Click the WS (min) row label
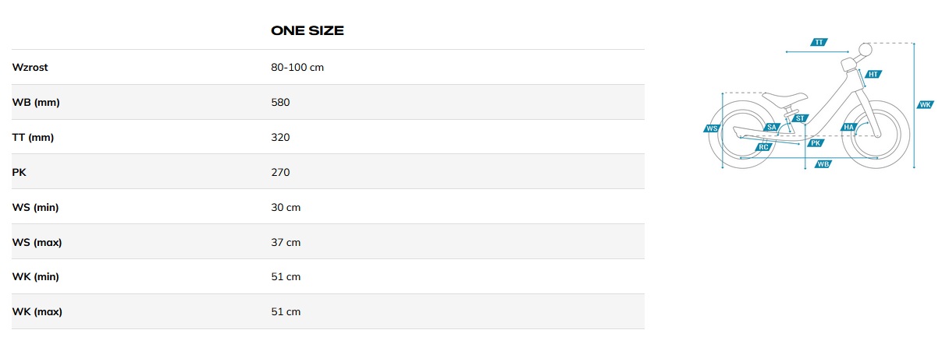This screenshot has height=337, width=942. (x=36, y=207)
